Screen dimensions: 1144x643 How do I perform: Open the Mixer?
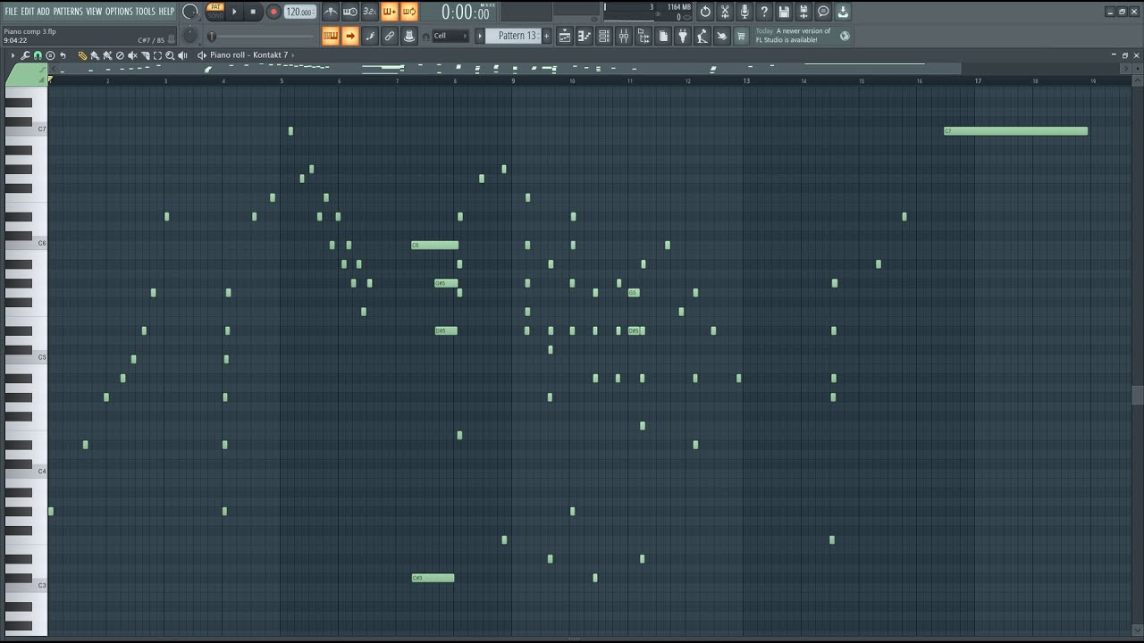click(x=624, y=36)
